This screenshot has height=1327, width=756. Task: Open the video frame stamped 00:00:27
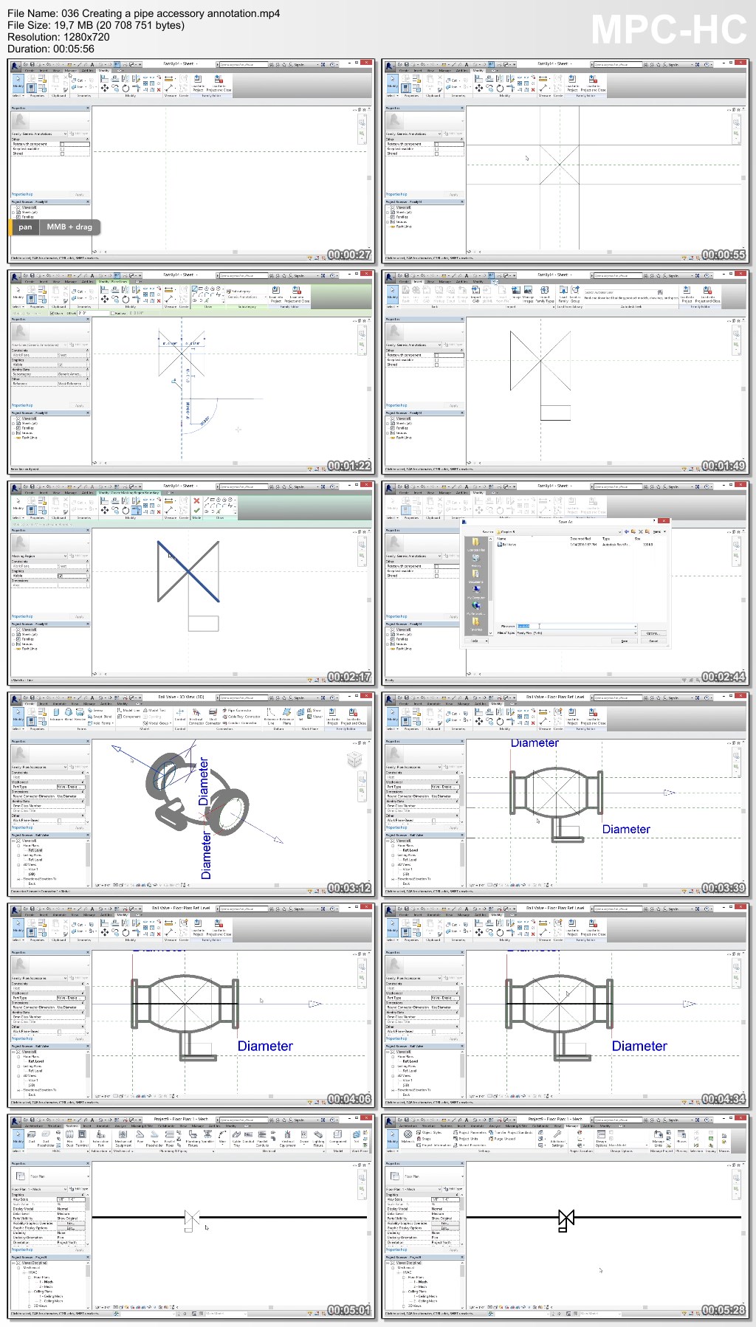pos(192,161)
